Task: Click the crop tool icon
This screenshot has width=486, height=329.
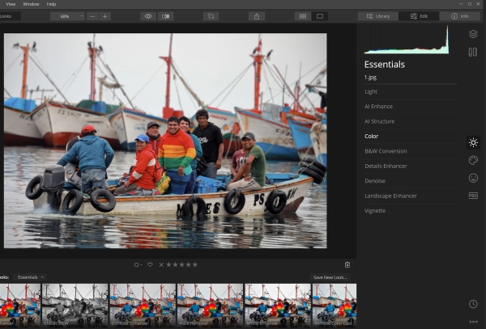Action: click(x=211, y=16)
